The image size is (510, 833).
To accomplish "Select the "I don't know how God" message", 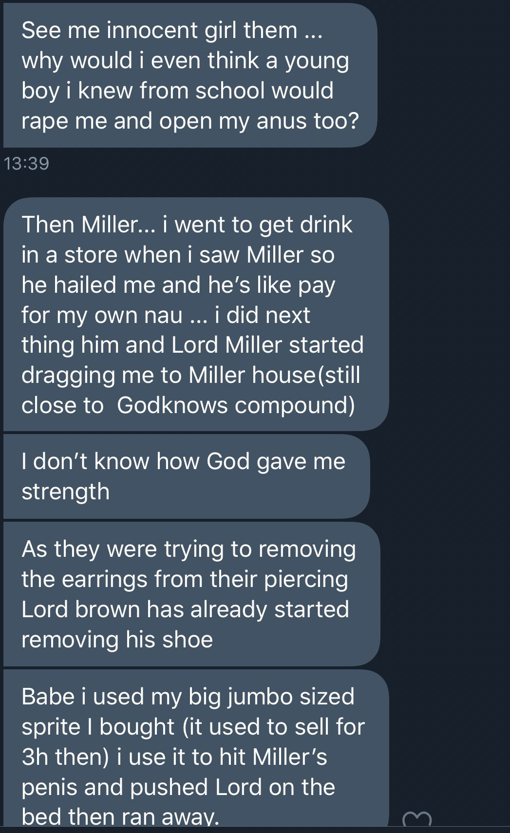I will click(185, 476).
